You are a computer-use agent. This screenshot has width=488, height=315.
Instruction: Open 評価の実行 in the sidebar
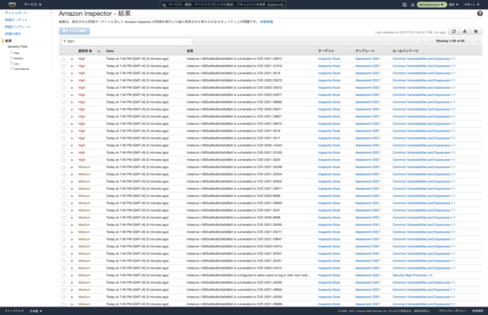pos(13,33)
